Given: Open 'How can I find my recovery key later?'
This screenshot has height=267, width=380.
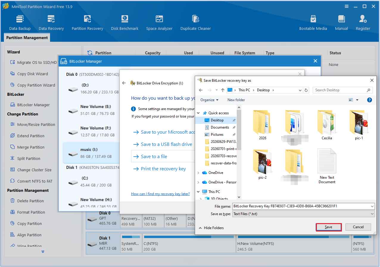Looking at the screenshot, I should coord(160,194).
